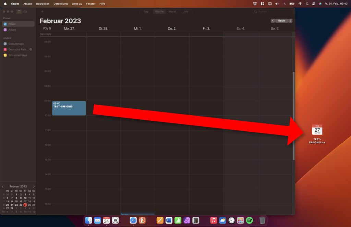Select day 24 in the mini calendar
Image resolution: width=351 pixels, height=227 pixels.
[25, 205]
